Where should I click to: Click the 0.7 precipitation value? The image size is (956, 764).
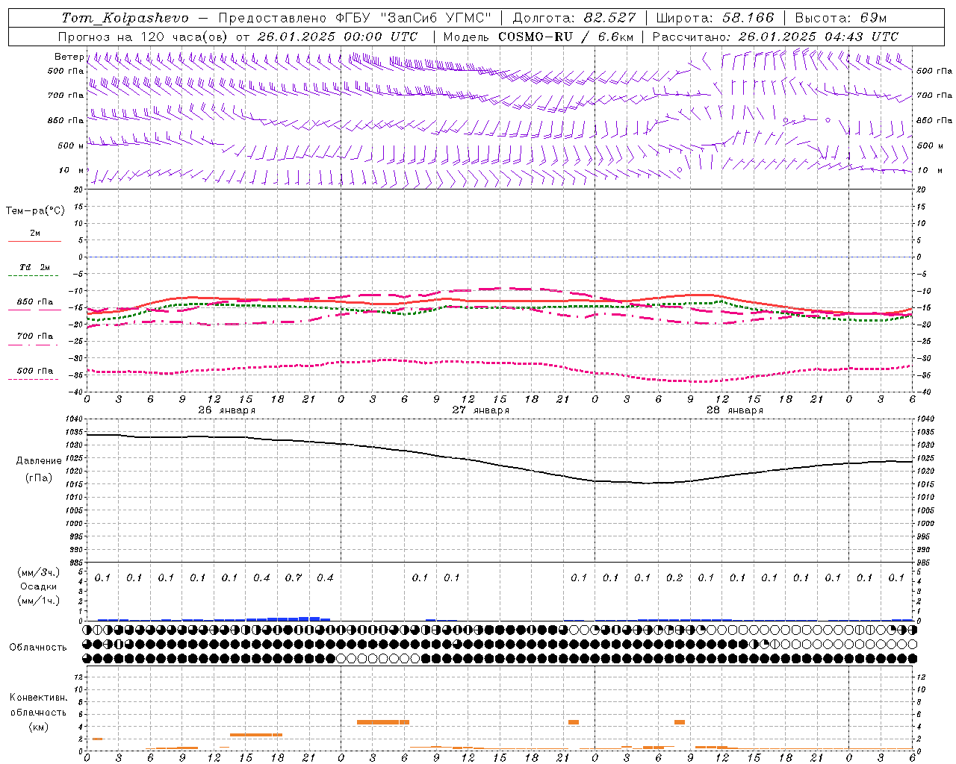click(x=294, y=577)
